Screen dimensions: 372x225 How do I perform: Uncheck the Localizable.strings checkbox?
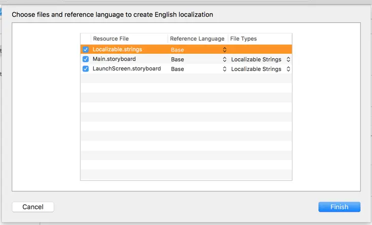pyautogui.click(x=86, y=50)
